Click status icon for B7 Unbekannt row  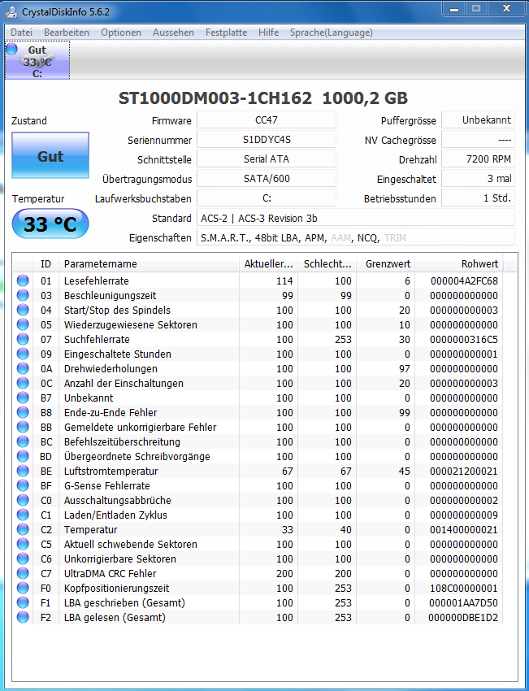click(x=23, y=398)
